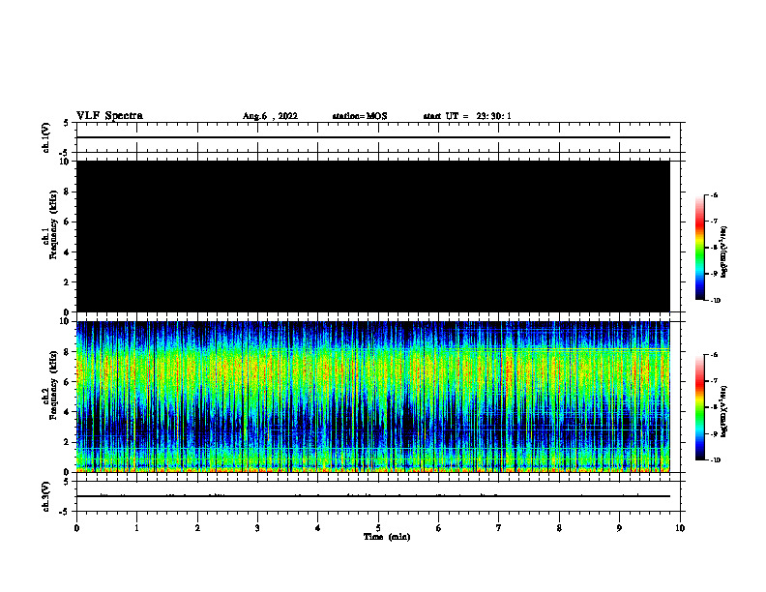This screenshot has height=592, width=766.
Task: Click the ch.1 voltage waveform trace
Action: tap(373, 137)
